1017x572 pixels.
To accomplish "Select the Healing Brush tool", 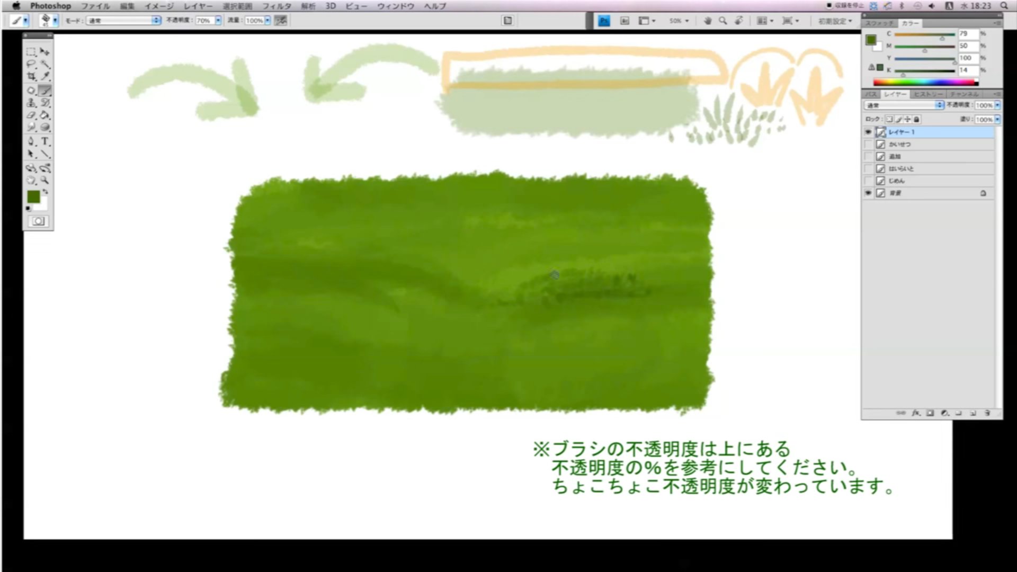I will [31, 91].
